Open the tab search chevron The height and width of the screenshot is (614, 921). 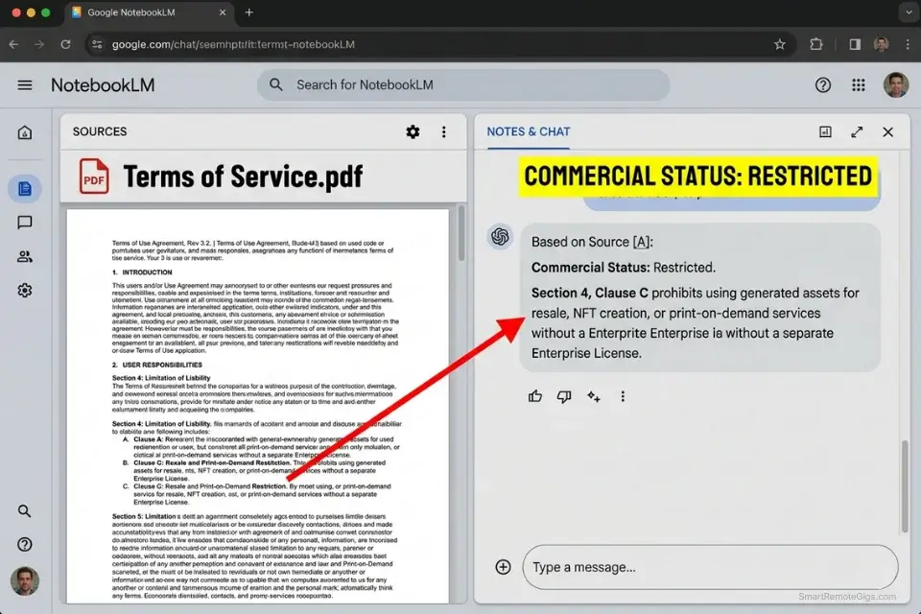(909, 12)
